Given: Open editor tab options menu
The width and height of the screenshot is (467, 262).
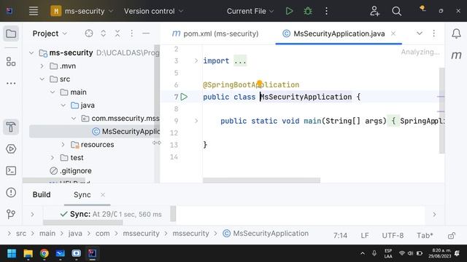Looking at the screenshot, I should click(433, 33).
